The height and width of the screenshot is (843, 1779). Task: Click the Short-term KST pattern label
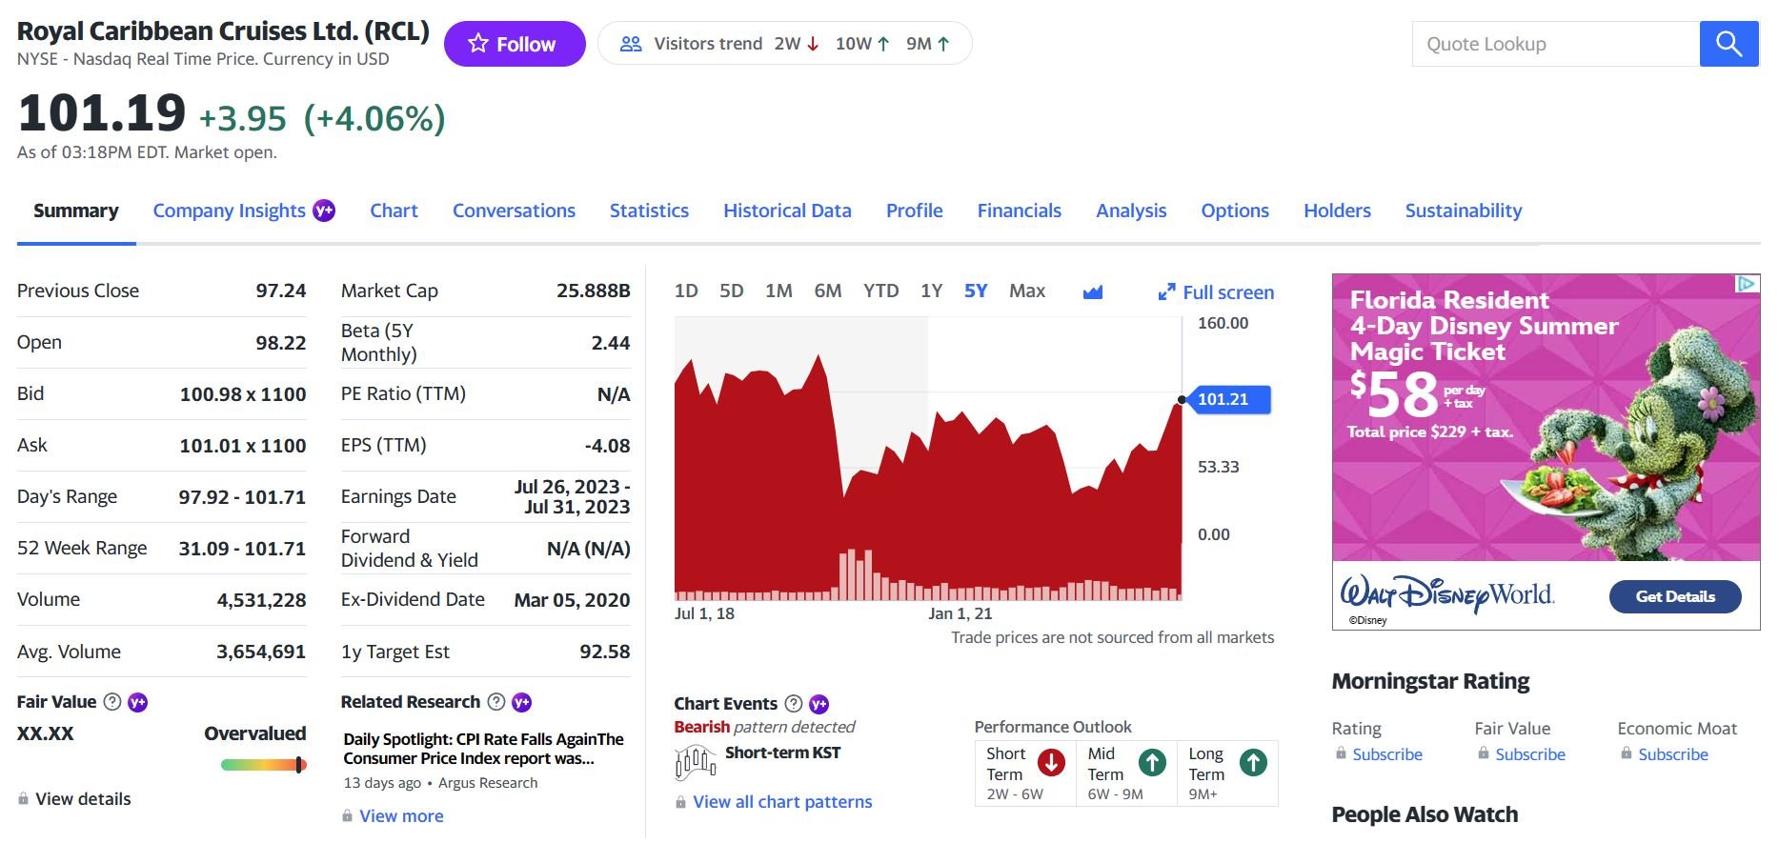coord(782,753)
